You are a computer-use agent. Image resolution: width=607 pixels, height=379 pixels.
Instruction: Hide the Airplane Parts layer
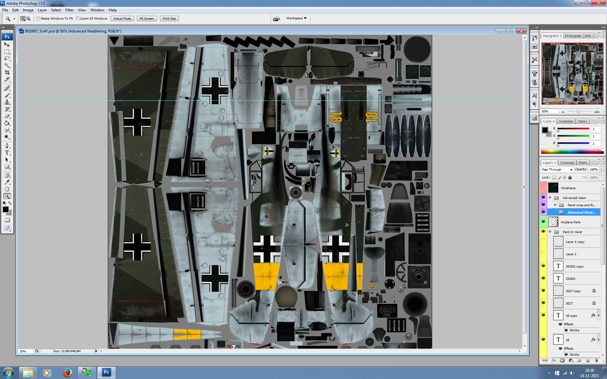click(x=543, y=222)
